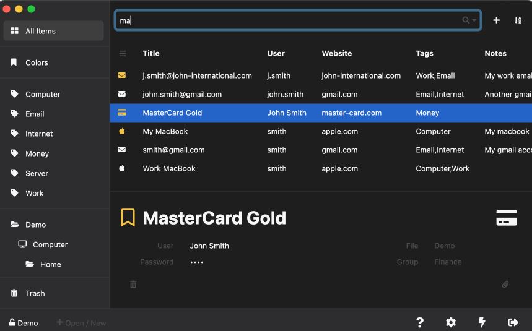The height and width of the screenshot is (331, 532).
Task: Select the smith@gmail.com entry title
Action: tap(173, 150)
